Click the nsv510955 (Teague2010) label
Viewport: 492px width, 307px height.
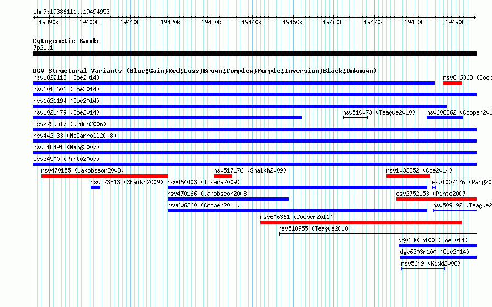tap(315, 228)
